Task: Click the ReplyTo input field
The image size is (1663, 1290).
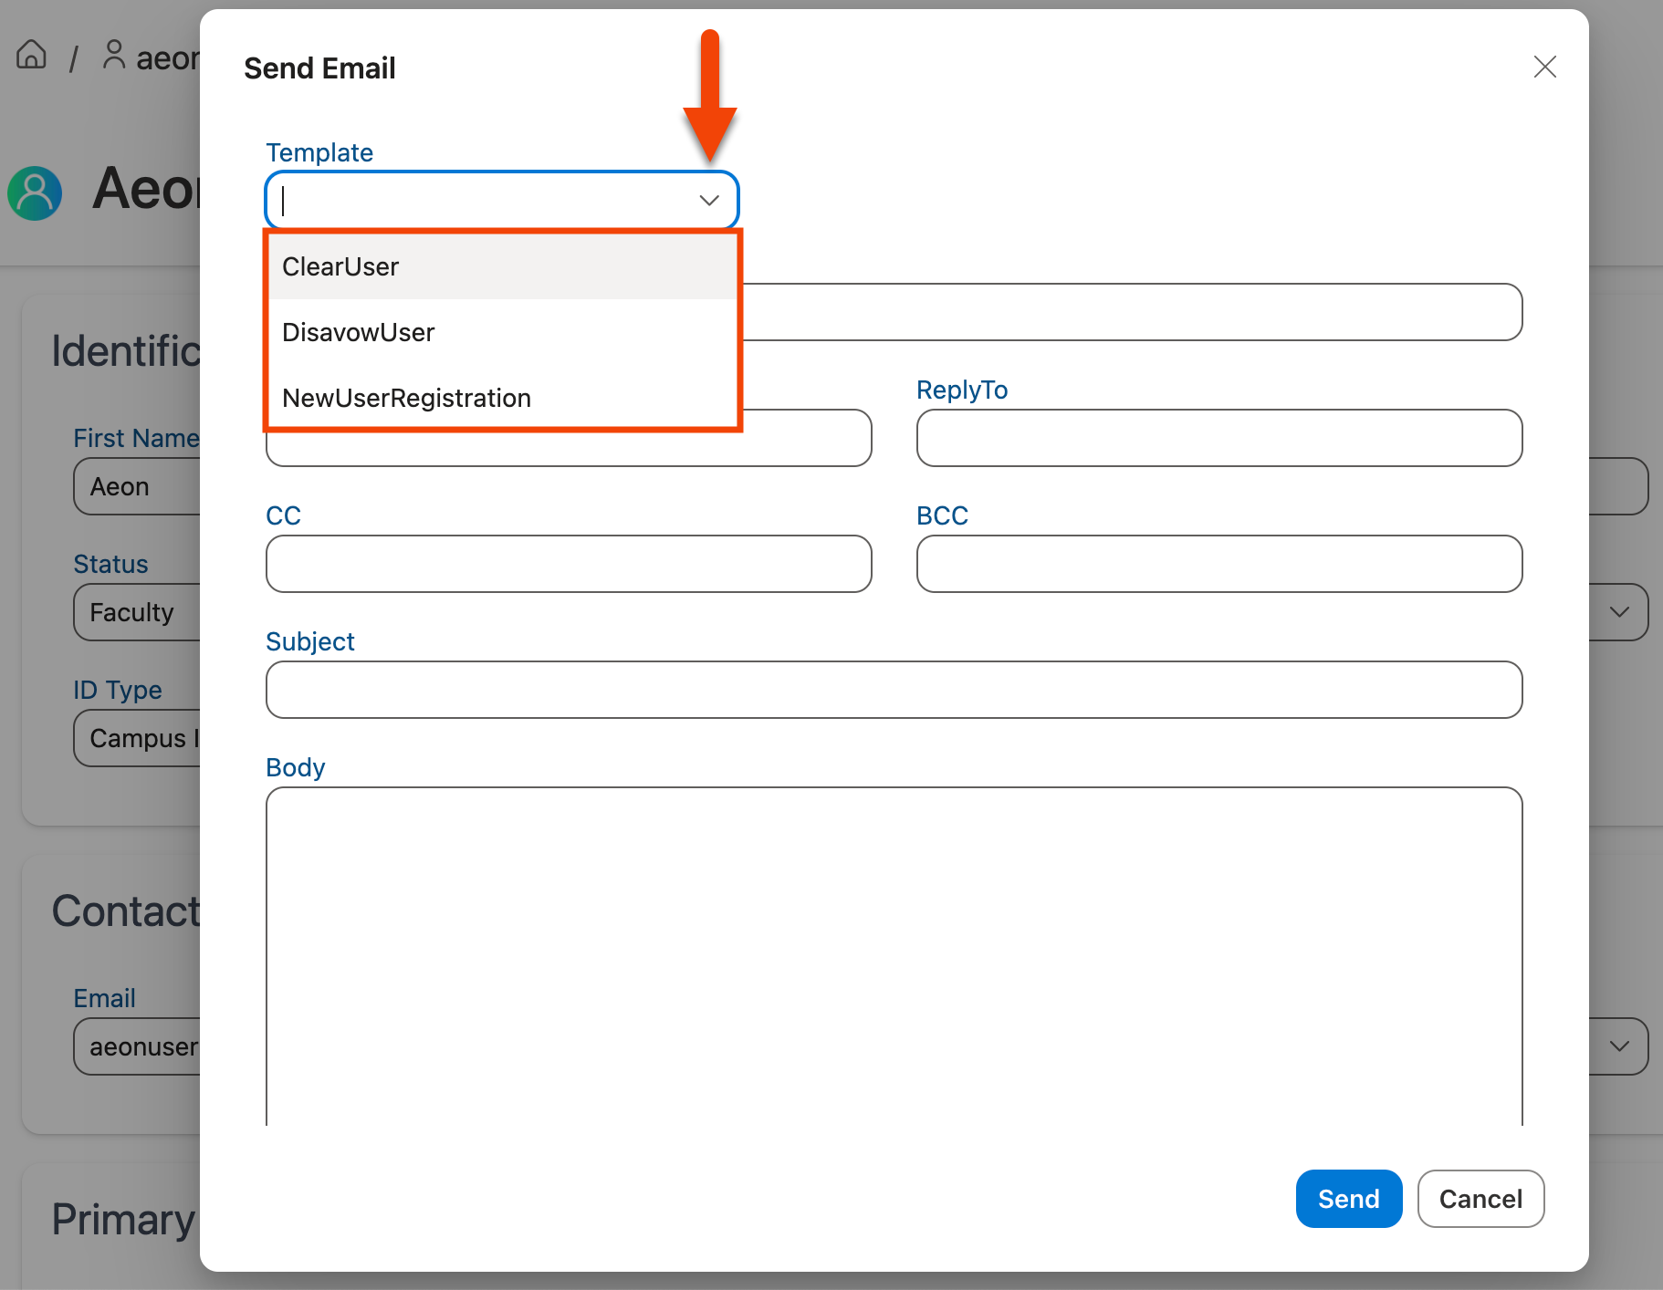Action: click(1218, 438)
